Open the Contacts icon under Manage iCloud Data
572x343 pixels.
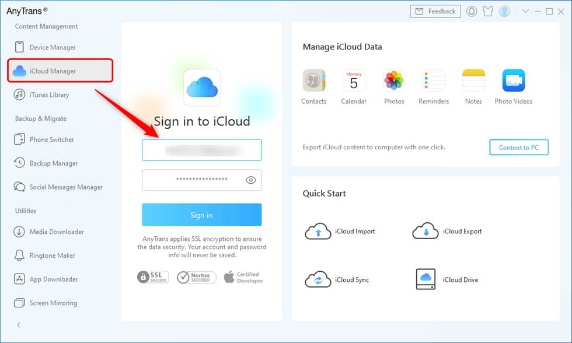314,80
